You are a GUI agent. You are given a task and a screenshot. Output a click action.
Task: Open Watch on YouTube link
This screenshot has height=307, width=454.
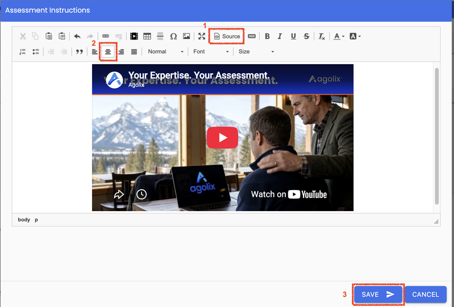pyautogui.click(x=289, y=195)
